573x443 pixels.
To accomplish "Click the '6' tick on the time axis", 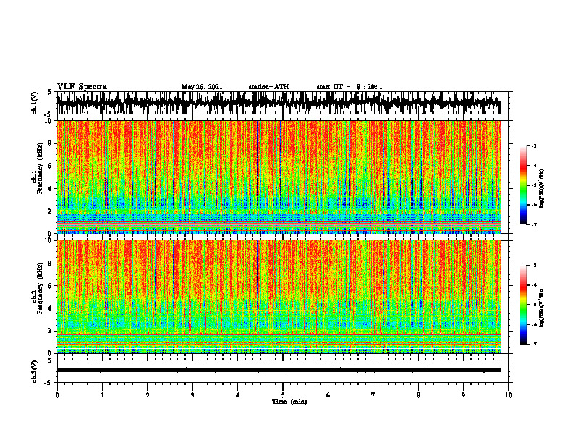I will click(x=328, y=395).
